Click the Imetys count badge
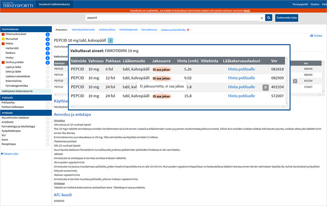 tap(47, 58)
